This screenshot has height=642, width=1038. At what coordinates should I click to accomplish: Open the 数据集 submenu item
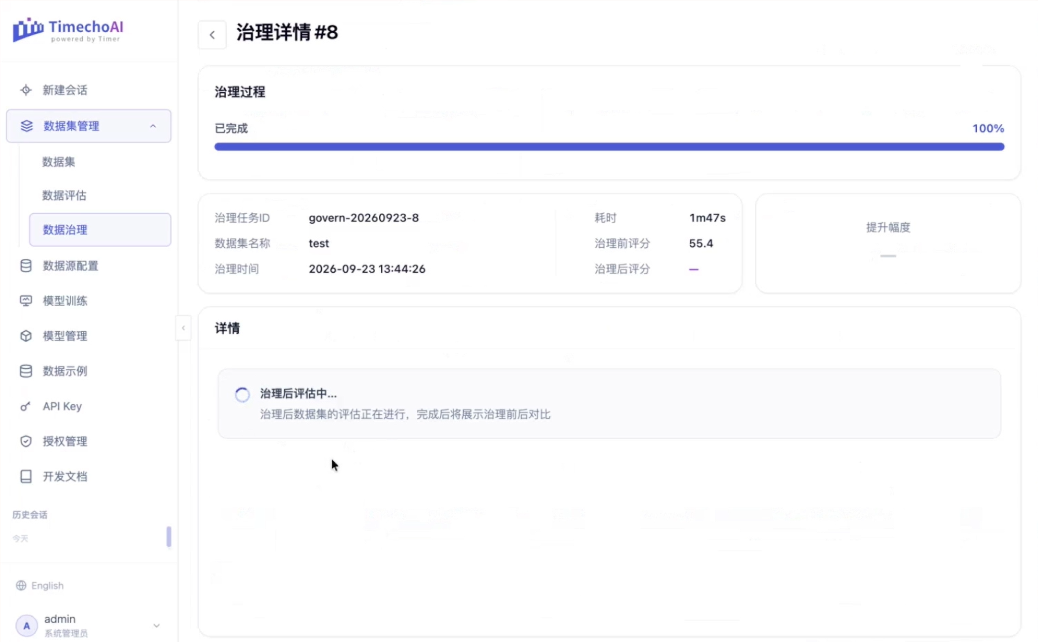pyautogui.click(x=58, y=162)
